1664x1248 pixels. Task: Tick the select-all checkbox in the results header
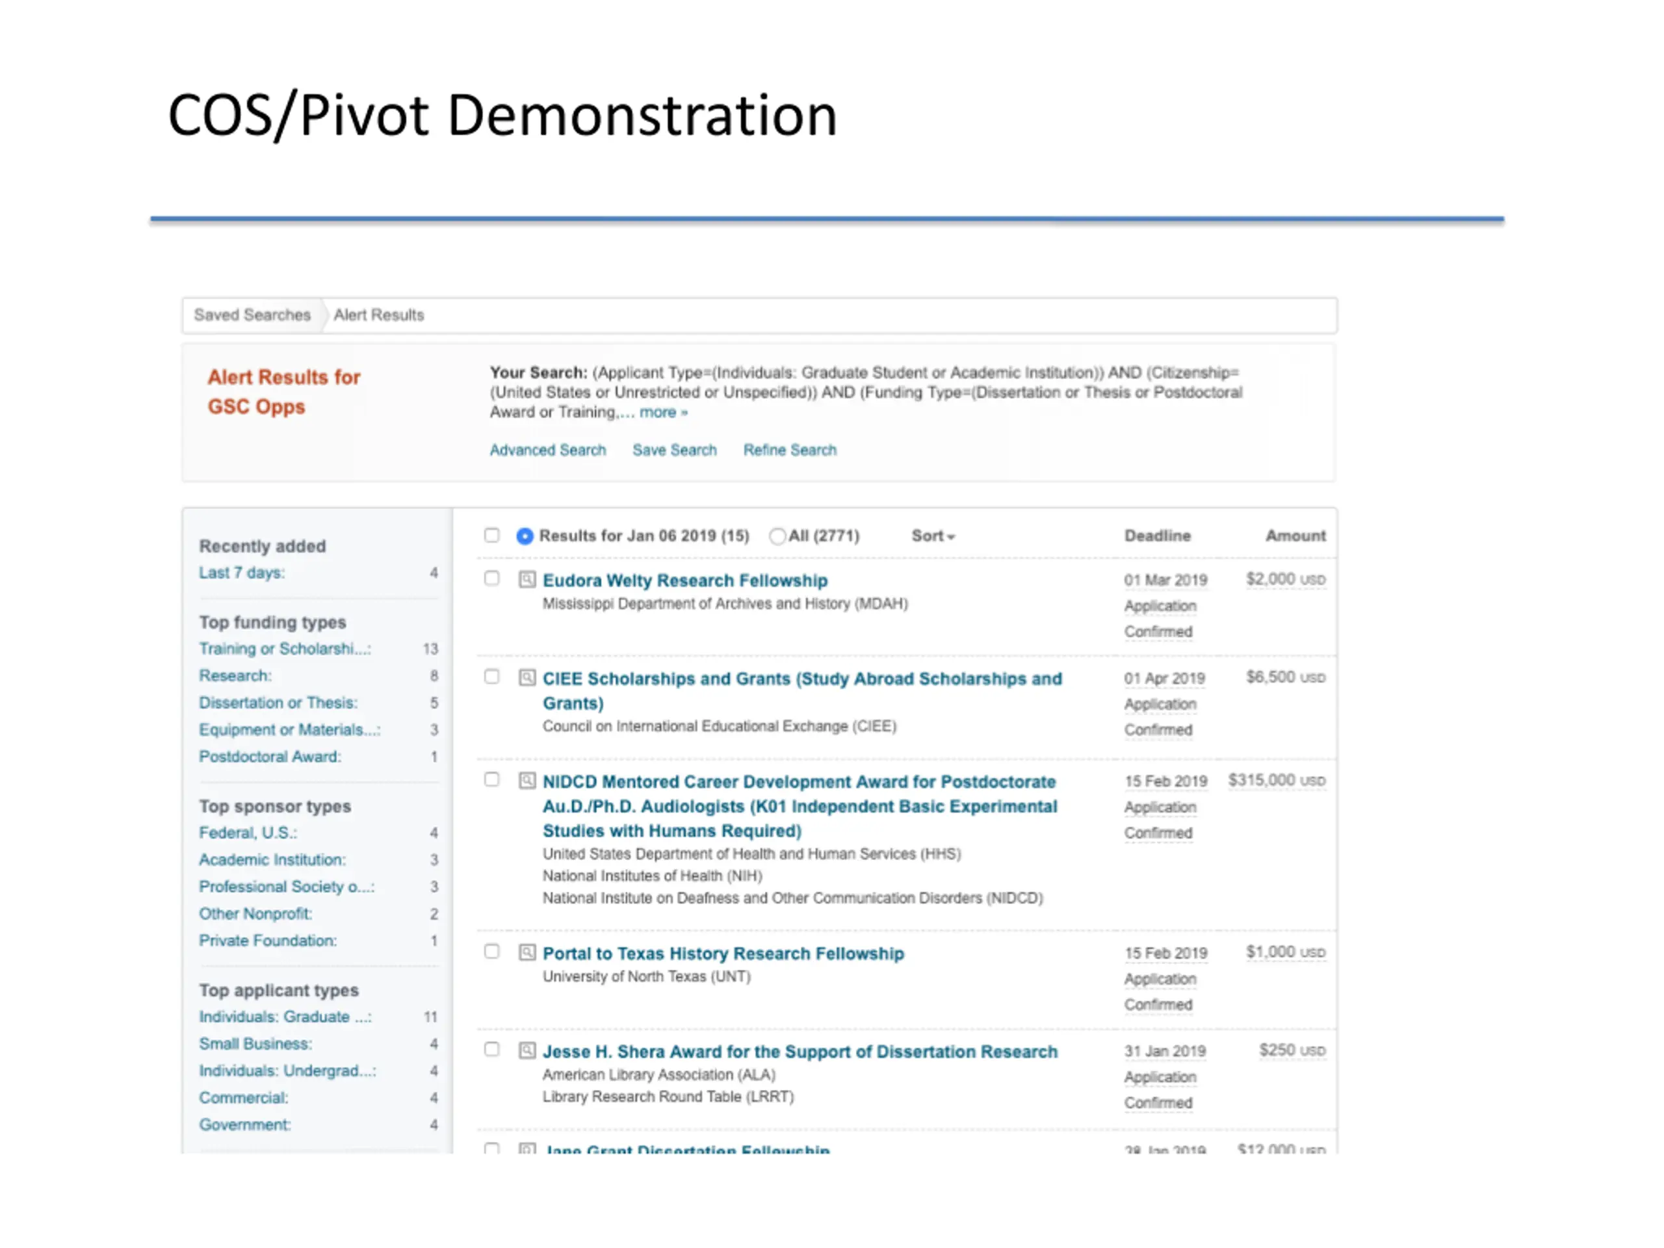pos(492,535)
